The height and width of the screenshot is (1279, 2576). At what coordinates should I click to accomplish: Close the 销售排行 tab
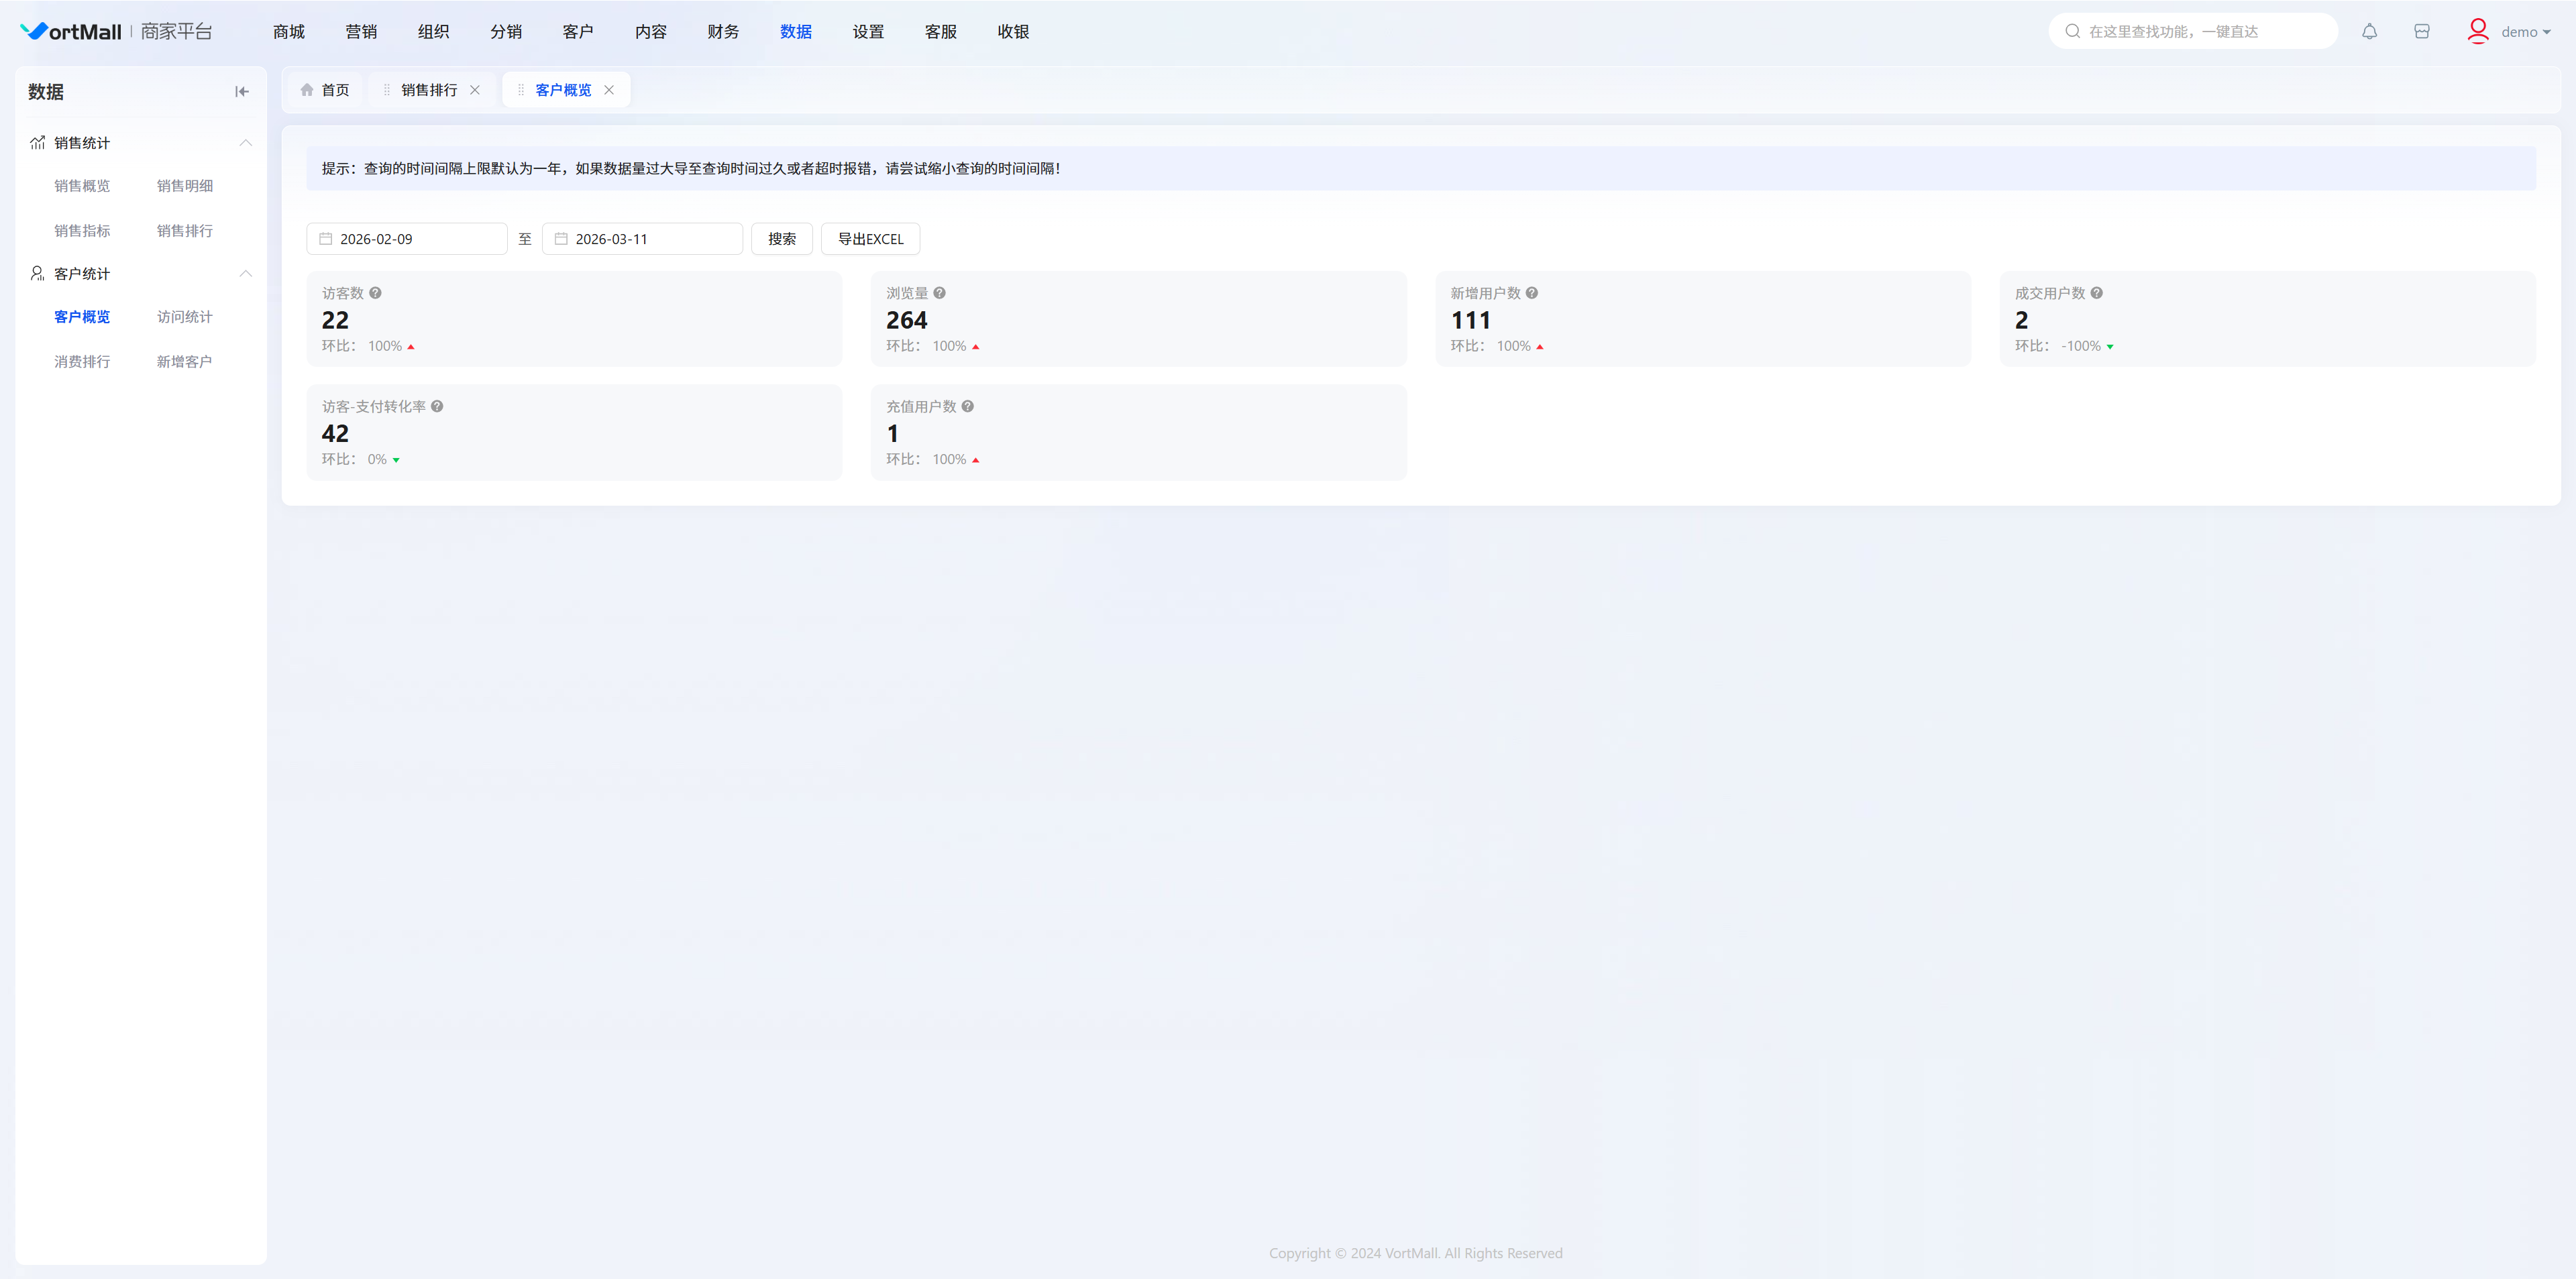coord(475,90)
